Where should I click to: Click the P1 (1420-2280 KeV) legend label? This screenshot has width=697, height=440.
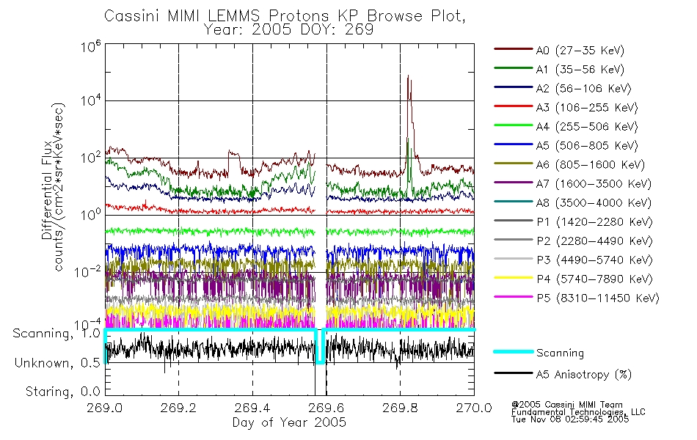[594, 222]
